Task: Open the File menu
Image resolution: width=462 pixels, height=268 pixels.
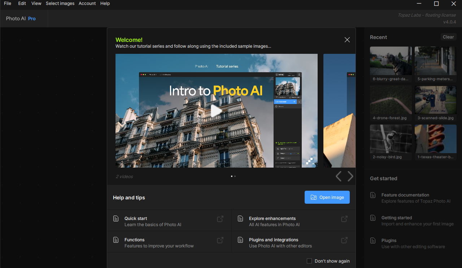Action: click(x=8, y=4)
